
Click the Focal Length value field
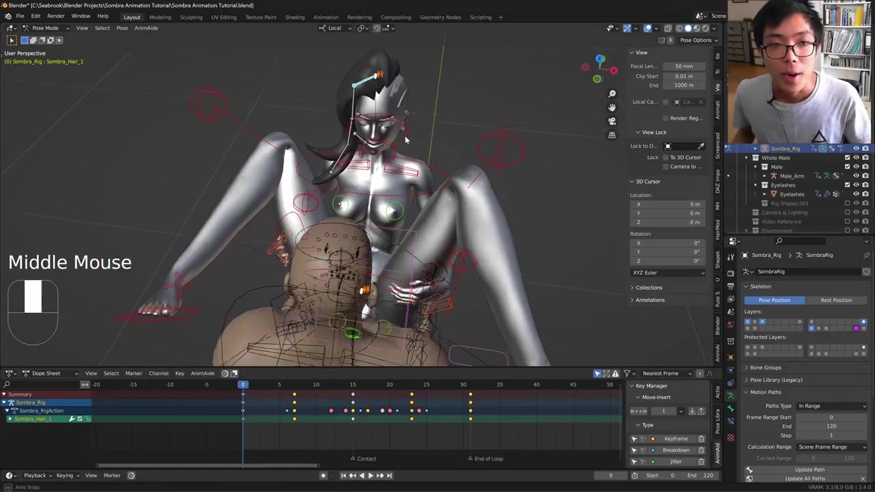click(683, 66)
